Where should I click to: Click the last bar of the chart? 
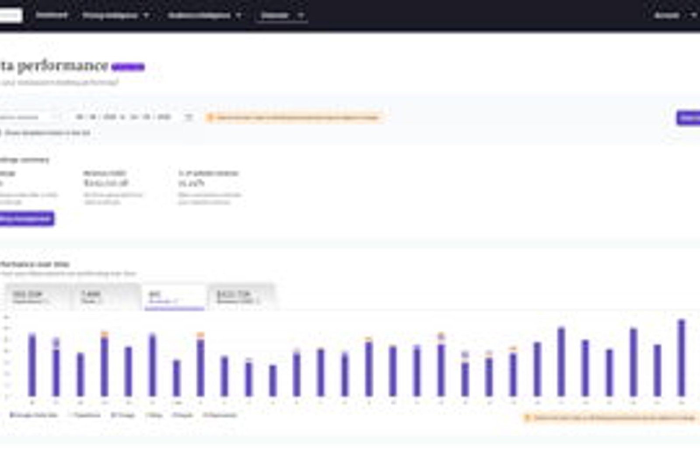point(681,358)
